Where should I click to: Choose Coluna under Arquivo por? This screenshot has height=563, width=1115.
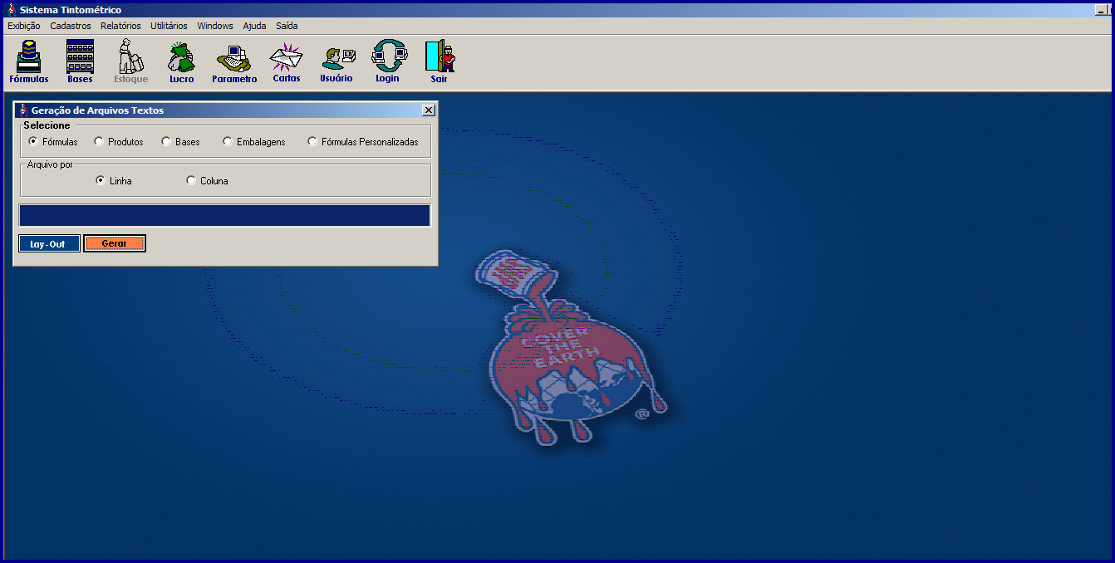pyautogui.click(x=191, y=180)
